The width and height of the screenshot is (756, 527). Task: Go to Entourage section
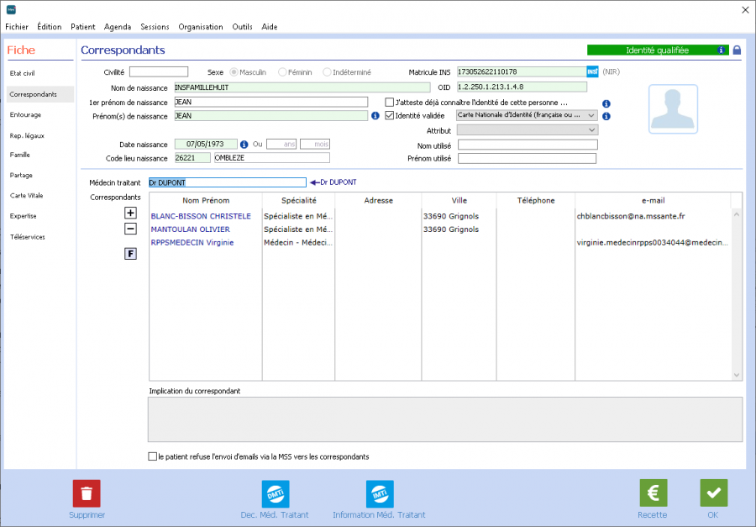pos(25,115)
